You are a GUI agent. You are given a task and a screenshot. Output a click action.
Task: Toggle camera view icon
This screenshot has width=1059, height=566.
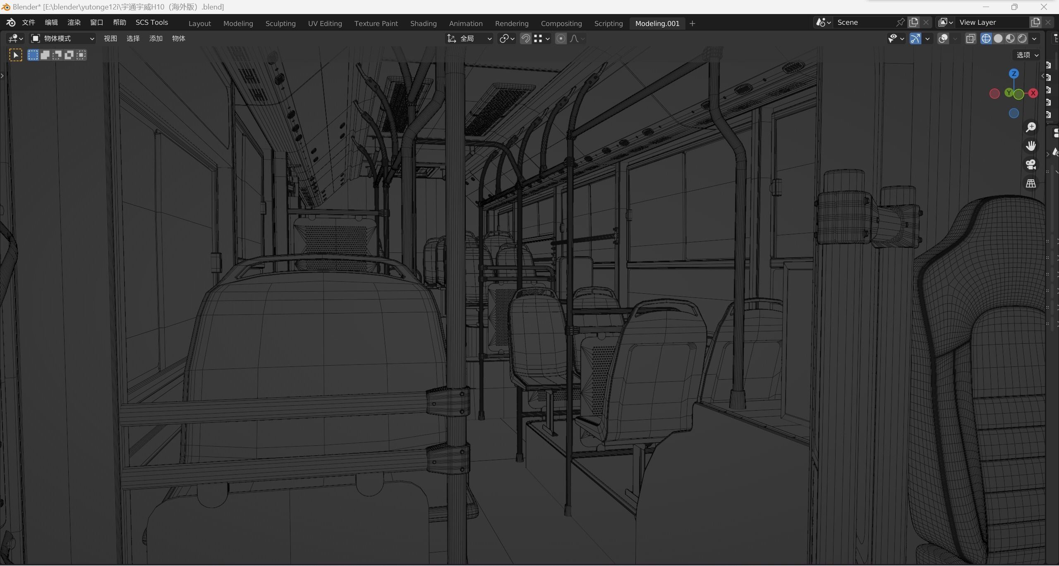pyautogui.click(x=1030, y=164)
